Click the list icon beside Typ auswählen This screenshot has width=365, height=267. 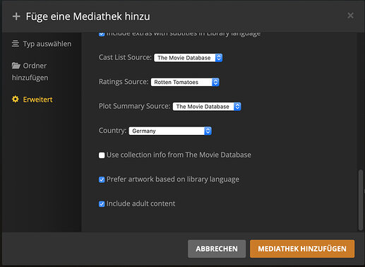[x=16, y=44]
